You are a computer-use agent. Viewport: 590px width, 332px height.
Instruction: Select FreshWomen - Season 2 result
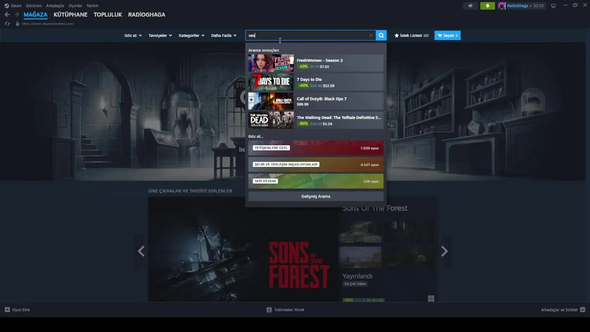(316, 63)
